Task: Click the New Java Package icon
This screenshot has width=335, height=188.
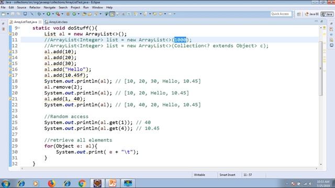Action: tap(68, 14)
